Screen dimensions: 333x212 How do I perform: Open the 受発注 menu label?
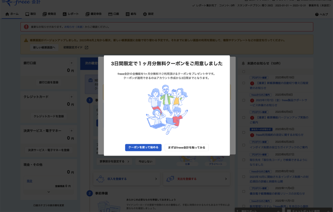tap(52, 14)
